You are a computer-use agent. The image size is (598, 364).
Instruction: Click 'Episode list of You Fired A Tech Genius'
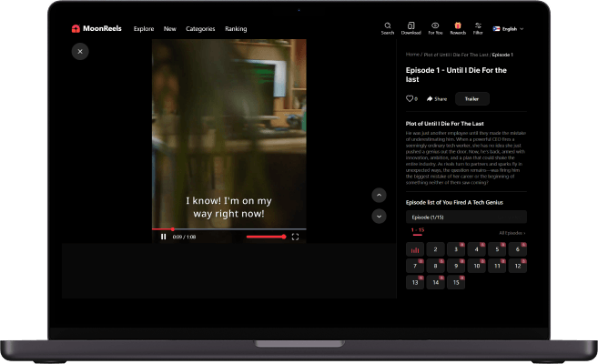point(454,202)
